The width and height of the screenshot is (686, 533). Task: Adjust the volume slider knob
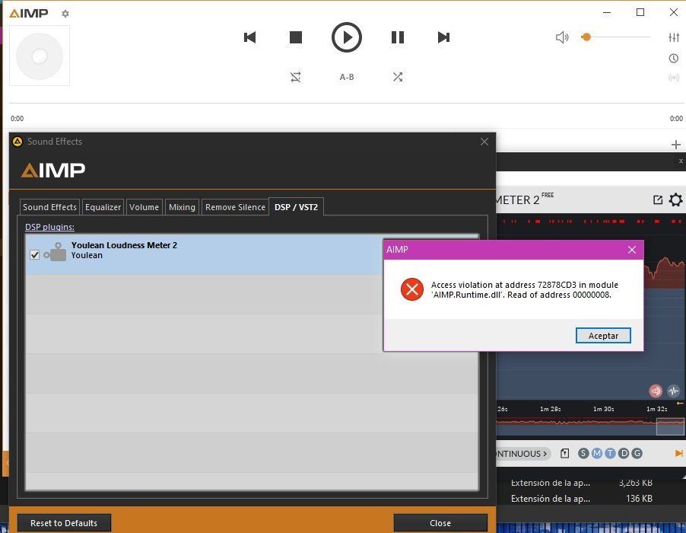586,37
